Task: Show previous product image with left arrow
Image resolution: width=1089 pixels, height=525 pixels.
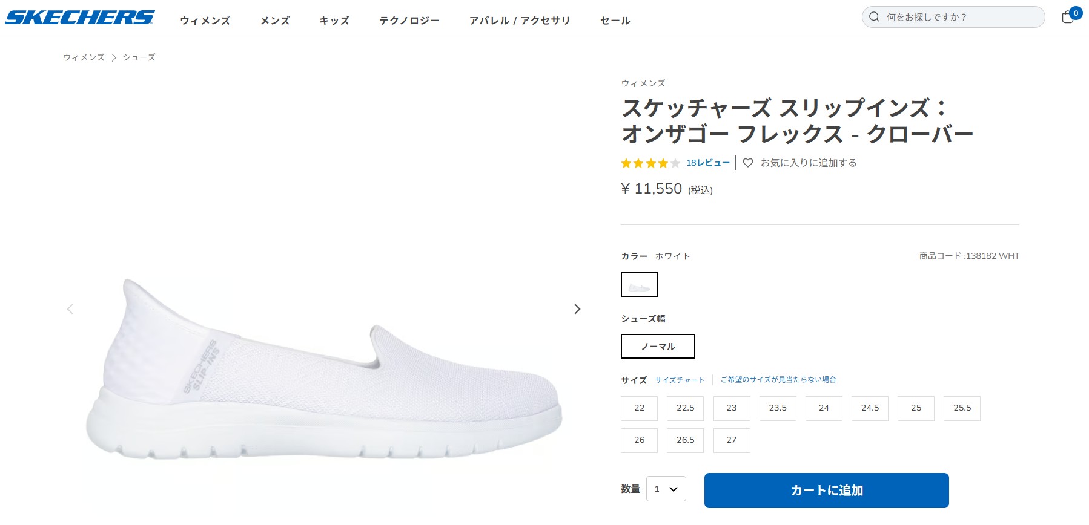Action: click(x=70, y=308)
